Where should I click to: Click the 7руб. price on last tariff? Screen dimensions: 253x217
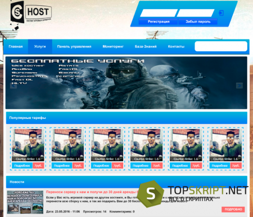point(236,166)
